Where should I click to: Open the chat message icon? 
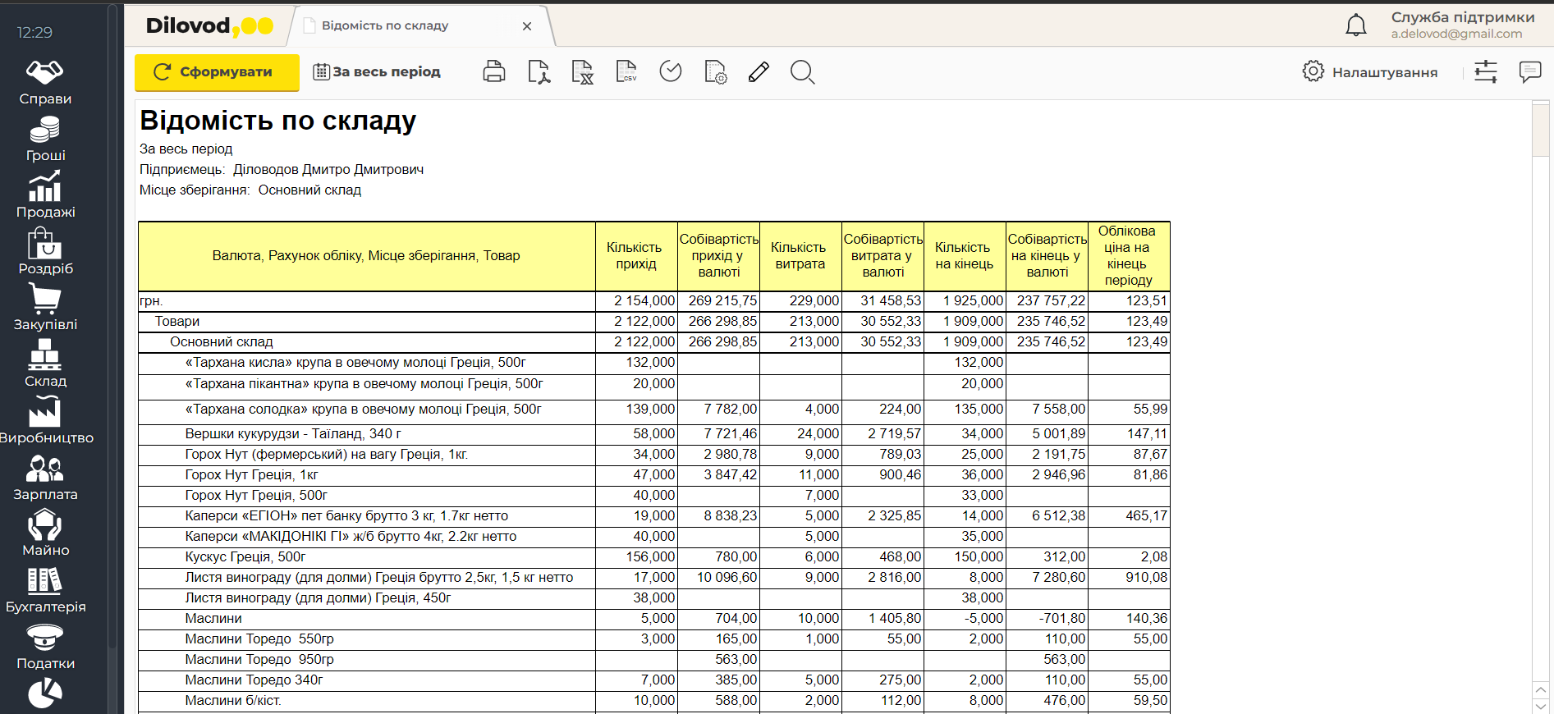point(1529,72)
